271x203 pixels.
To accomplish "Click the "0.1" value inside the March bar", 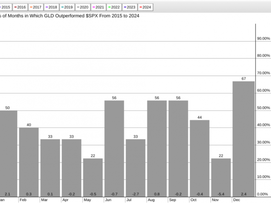I will tap(50, 194).
